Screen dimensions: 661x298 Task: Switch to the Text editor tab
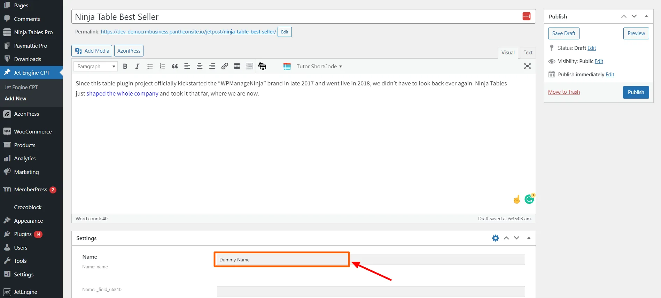tap(528, 53)
